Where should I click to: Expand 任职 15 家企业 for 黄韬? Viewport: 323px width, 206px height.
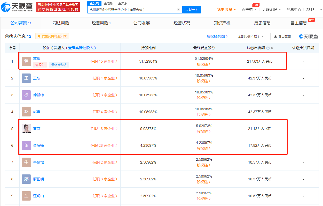(104, 61)
